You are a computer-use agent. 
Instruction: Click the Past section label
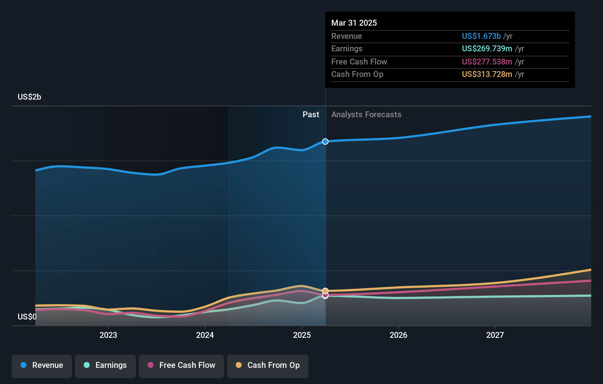pos(311,114)
